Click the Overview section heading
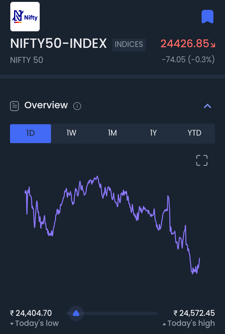Viewport: 225px width, 334px height. 46,105
